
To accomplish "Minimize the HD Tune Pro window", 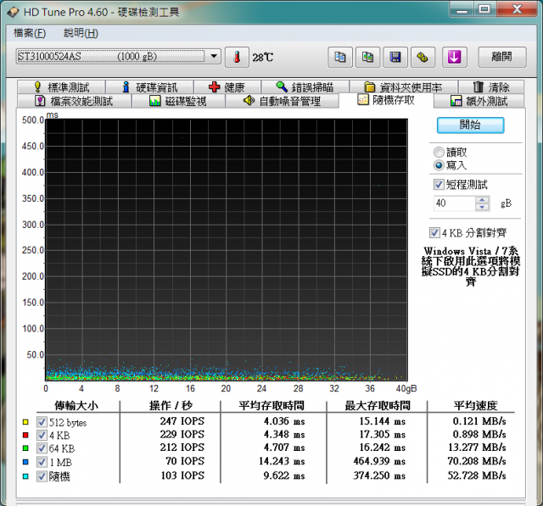I will [x=462, y=9].
